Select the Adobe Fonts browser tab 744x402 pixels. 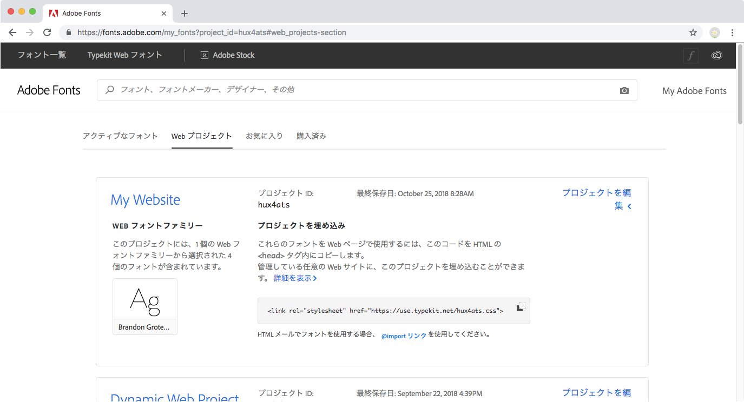click(108, 14)
